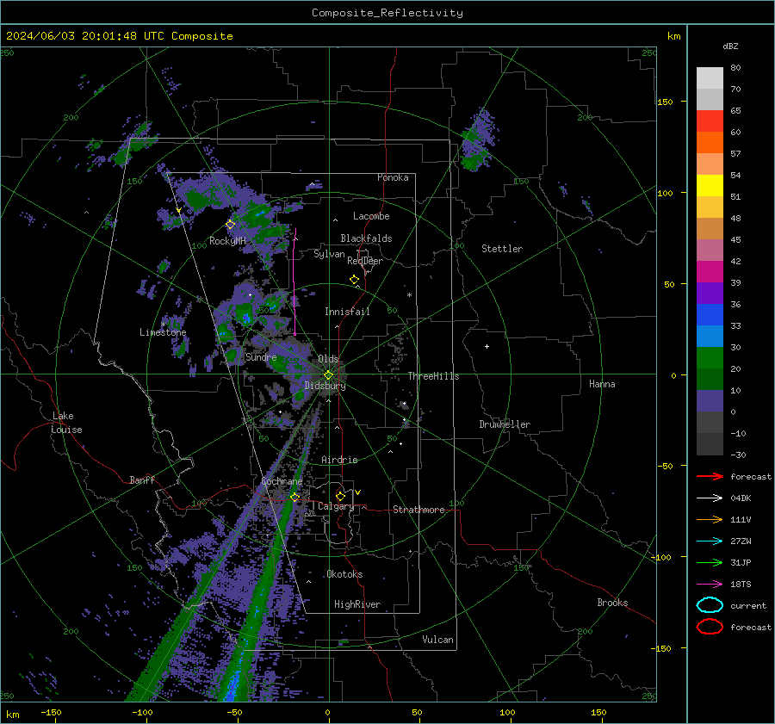Choose the bright green swatch between 30 and 20
This screenshot has height=724, width=775.
[710, 358]
